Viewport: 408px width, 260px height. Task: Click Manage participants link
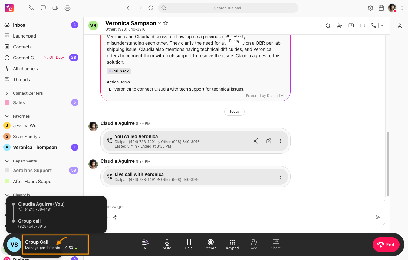coord(42,248)
